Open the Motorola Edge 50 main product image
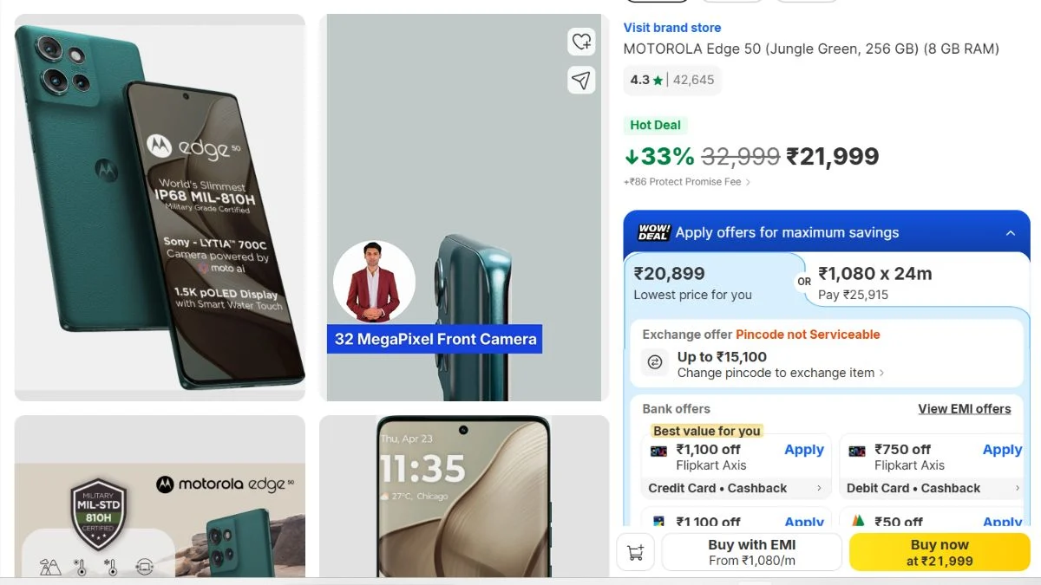 pos(160,207)
